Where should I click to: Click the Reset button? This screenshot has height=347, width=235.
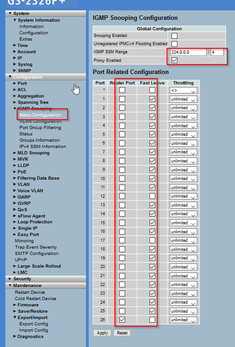pos(122,333)
